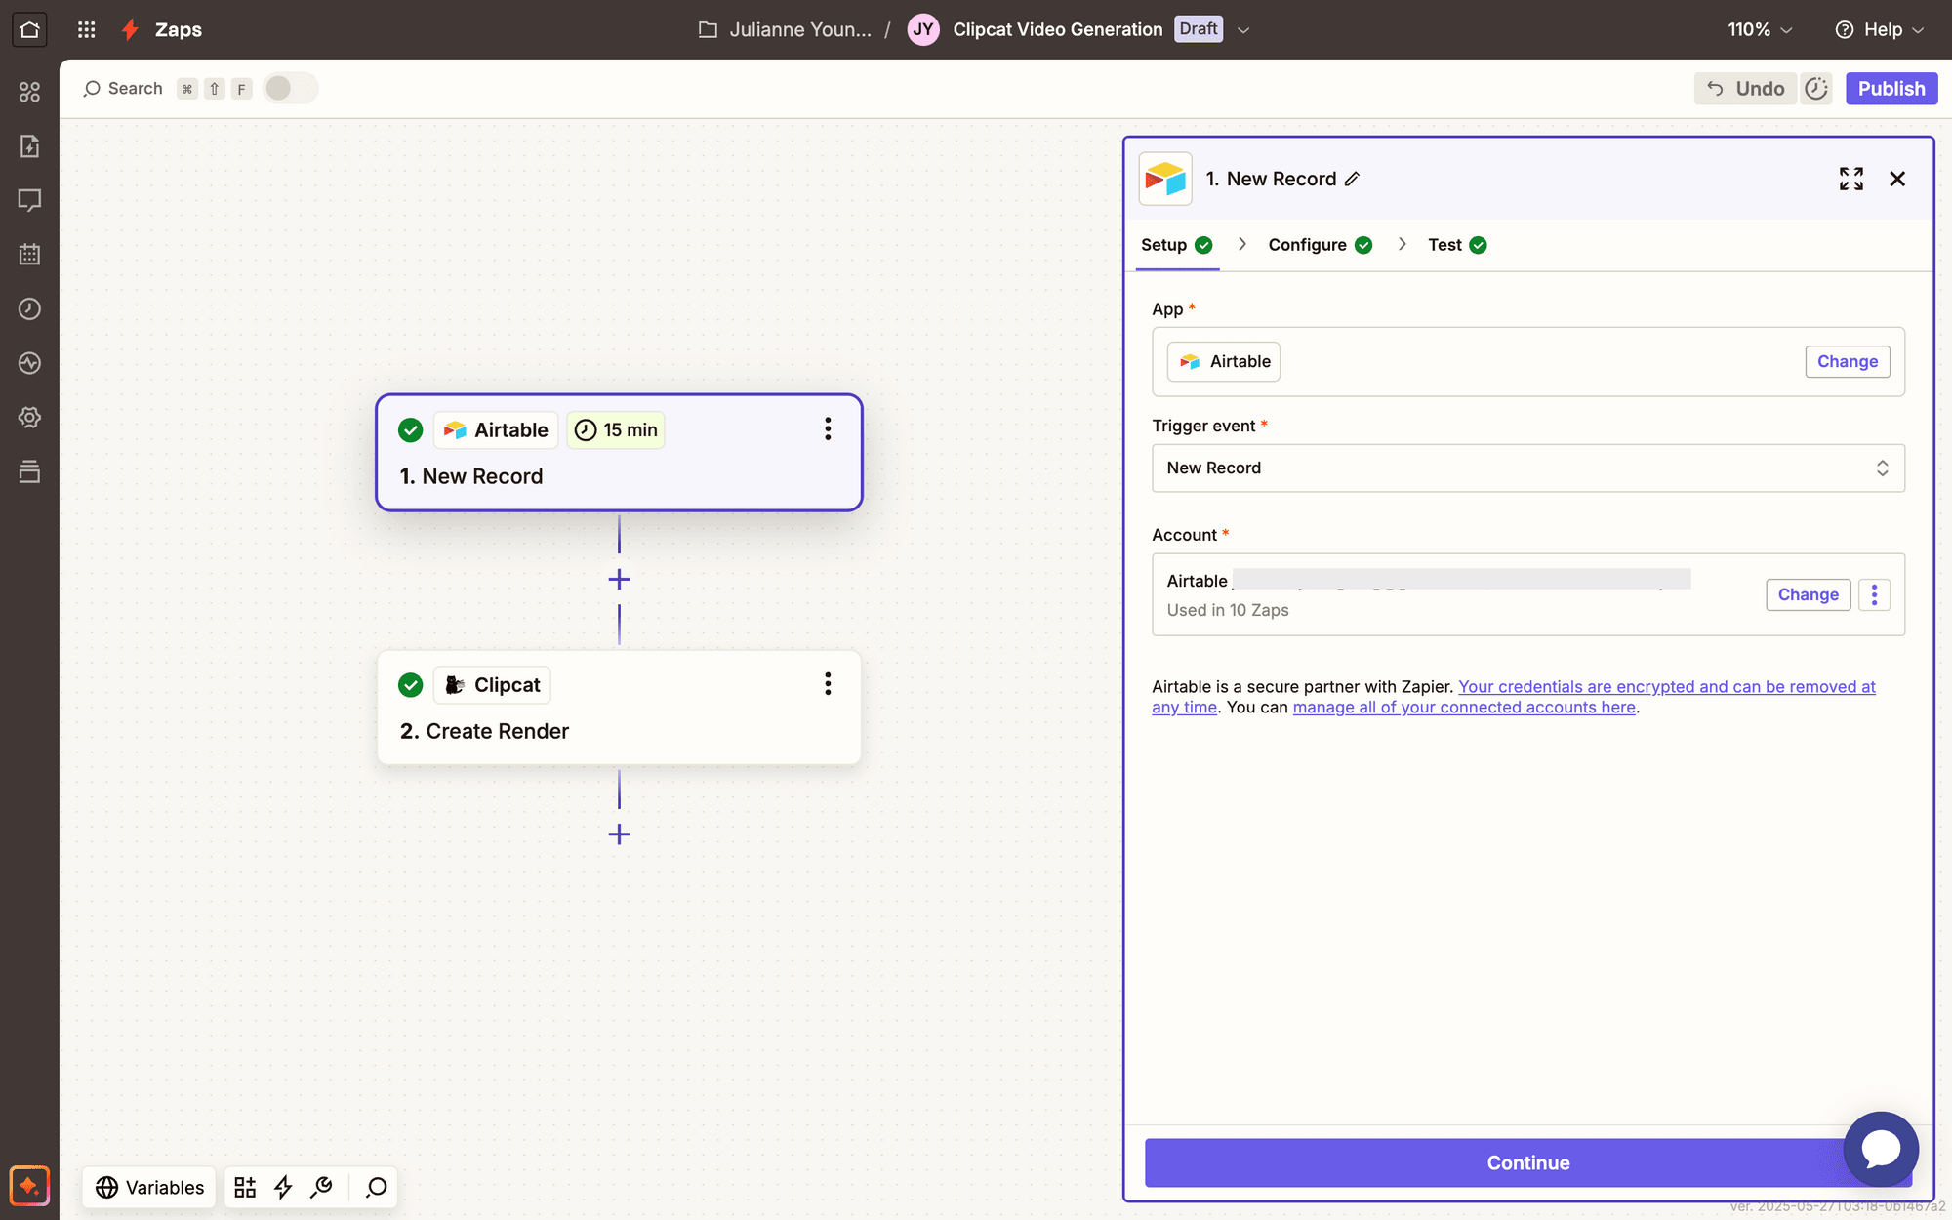Expand the Zap title dropdown chevron
Viewport: 1952px width, 1220px height.
1243,29
